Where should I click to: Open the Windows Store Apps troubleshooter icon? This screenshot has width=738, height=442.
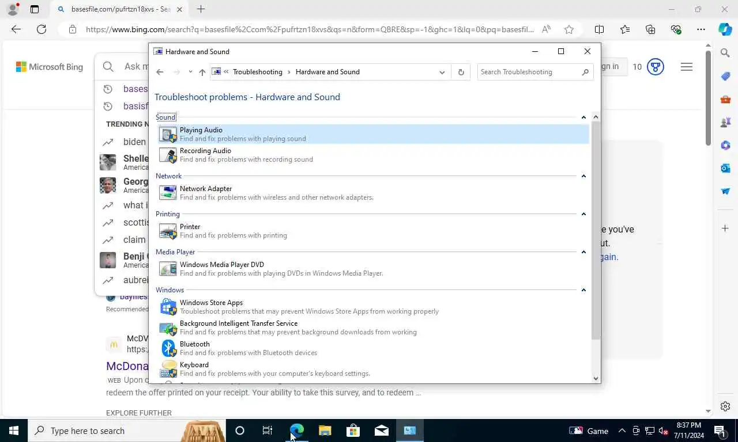coord(168,307)
